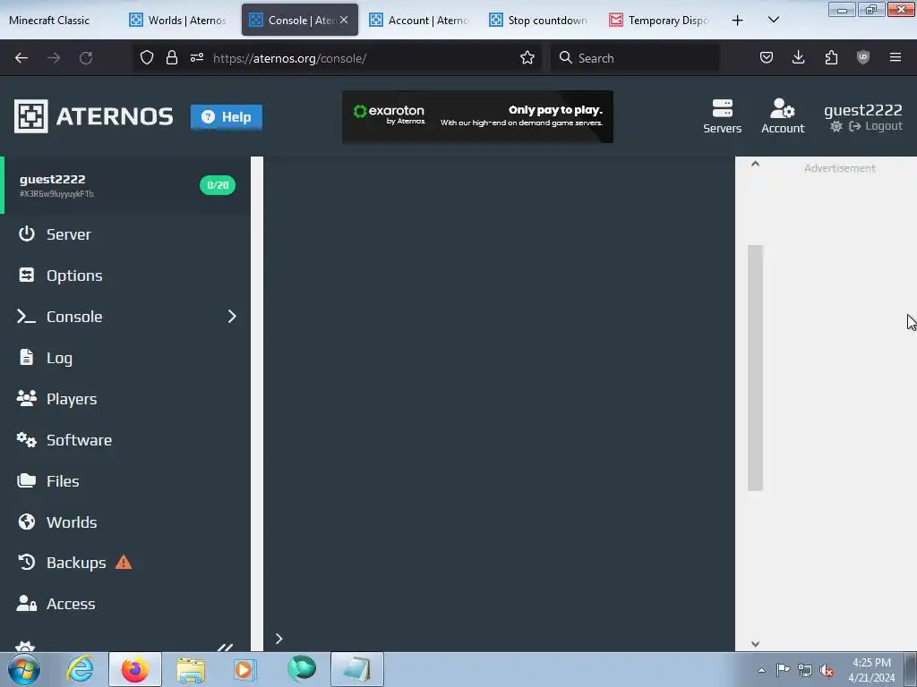The height and width of the screenshot is (687, 917).
Task: Open the Help button
Action: (227, 117)
